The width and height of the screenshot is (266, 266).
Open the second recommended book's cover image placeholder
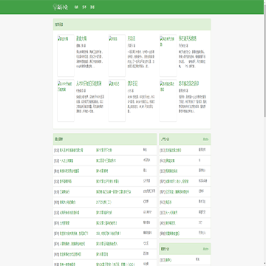pyautogui.click(x=117, y=55)
